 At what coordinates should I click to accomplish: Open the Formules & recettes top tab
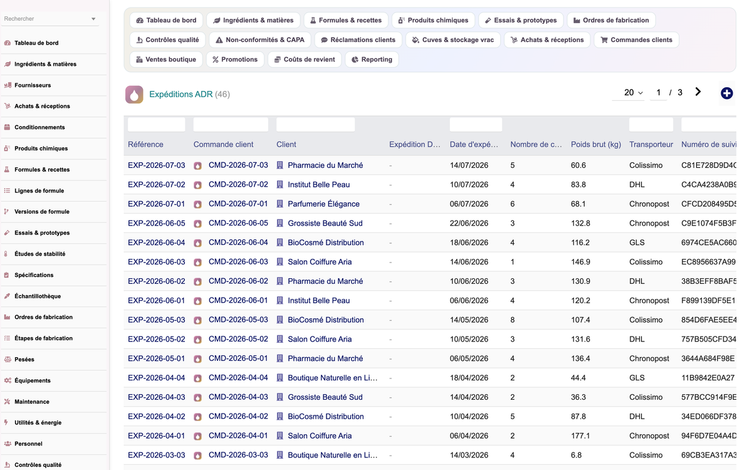point(345,20)
